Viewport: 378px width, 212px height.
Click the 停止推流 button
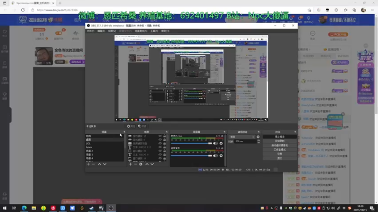click(280, 137)
